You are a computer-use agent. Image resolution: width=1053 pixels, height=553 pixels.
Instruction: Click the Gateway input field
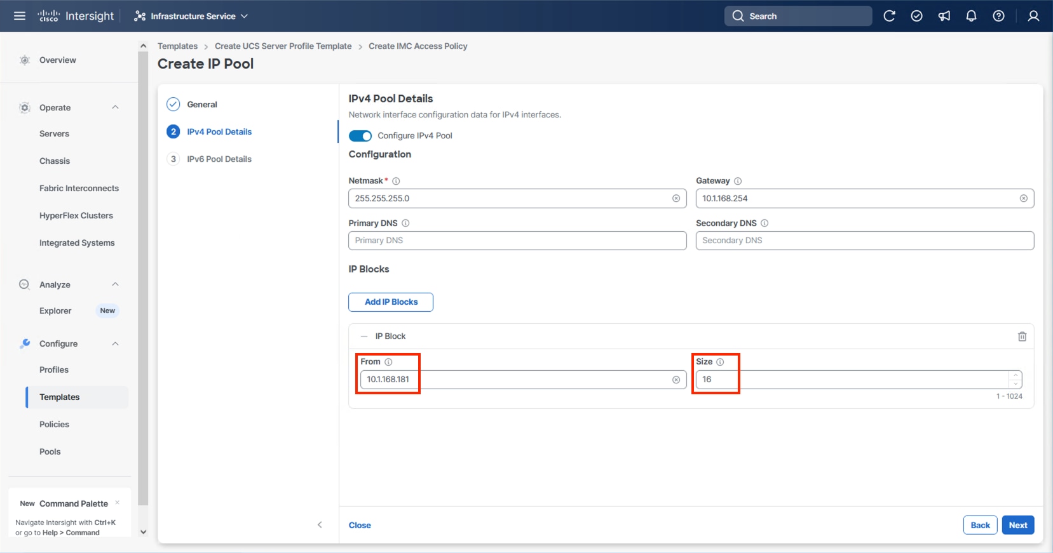click(865, 199)
